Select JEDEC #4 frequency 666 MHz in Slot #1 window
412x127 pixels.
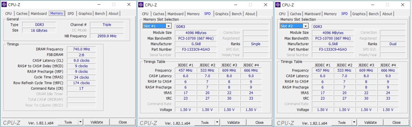click(251, 70)
